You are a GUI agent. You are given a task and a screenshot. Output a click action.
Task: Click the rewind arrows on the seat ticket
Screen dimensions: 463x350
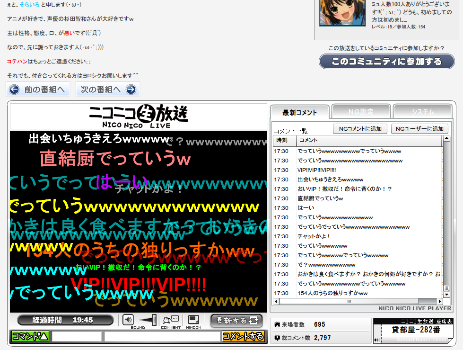[377, 340]
